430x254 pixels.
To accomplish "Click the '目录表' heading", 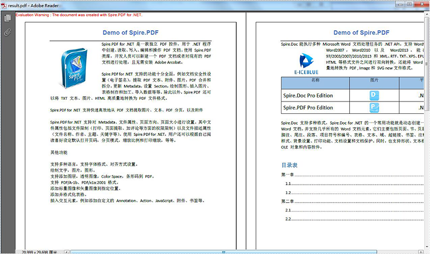I will [289, 165].
